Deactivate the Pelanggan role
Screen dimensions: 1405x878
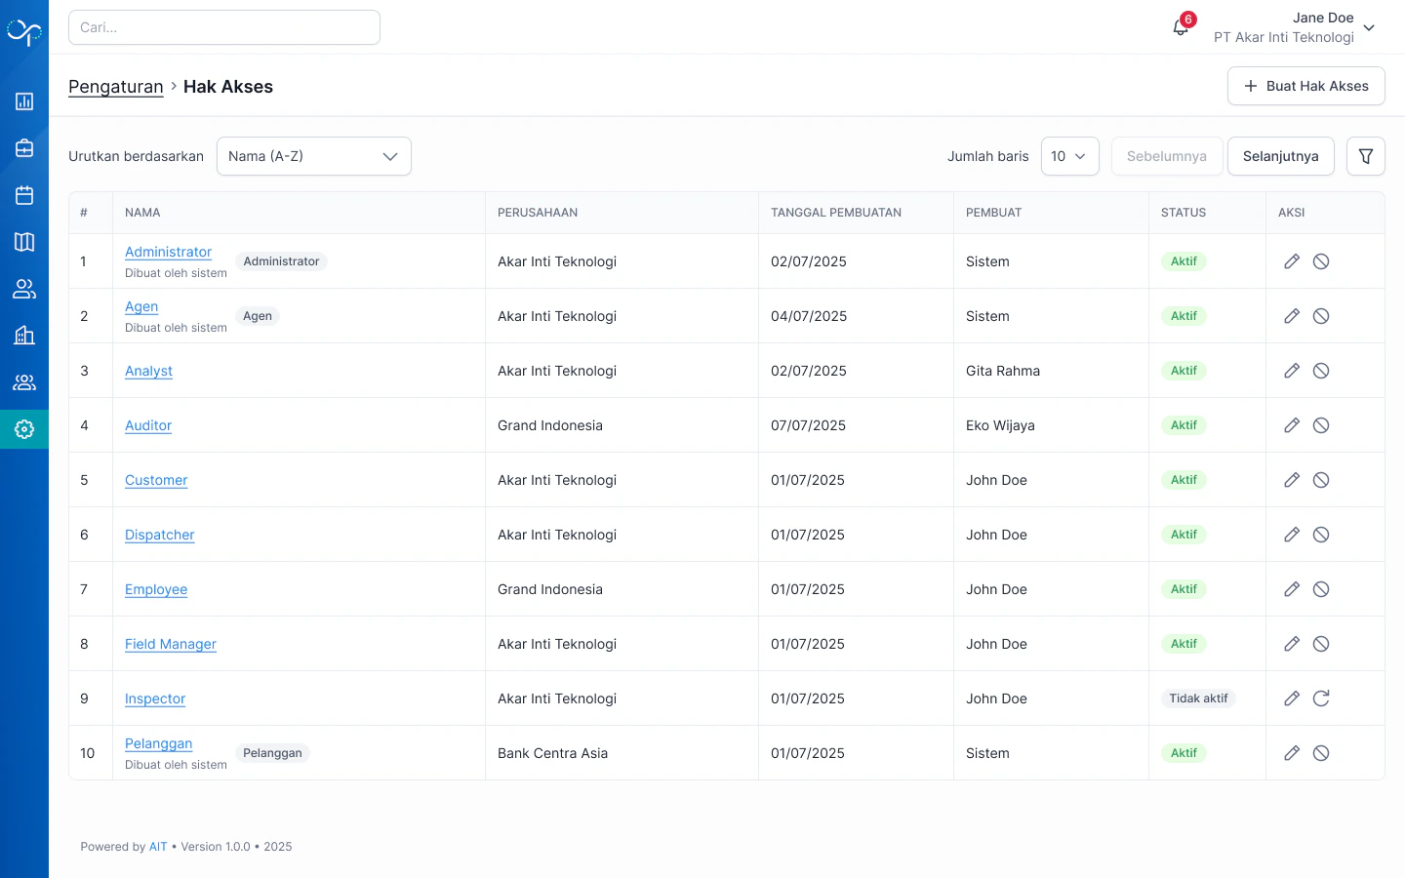tap(1321, 753)
